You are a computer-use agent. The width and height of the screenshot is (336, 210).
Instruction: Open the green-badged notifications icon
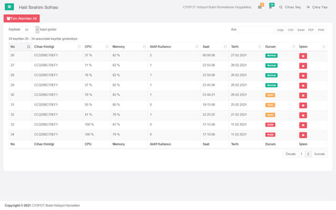point(270,7)
